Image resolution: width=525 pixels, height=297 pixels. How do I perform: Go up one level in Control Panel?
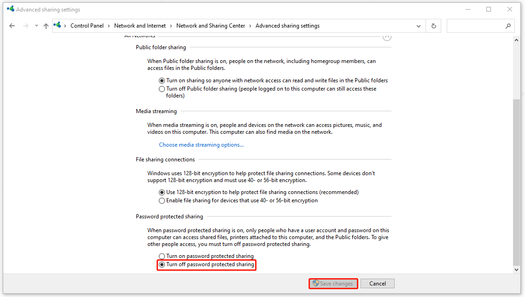tap(46, 26)
